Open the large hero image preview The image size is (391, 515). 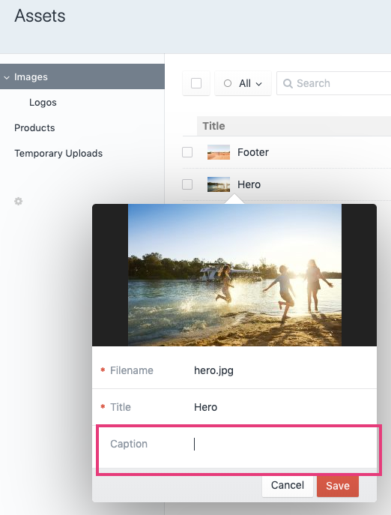(x=234, y=275)
